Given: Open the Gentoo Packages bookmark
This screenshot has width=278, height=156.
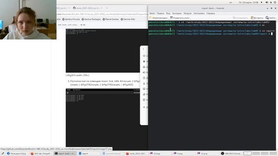Looking at the screenshot, I should pyautogui.click(x=91, y=19).
